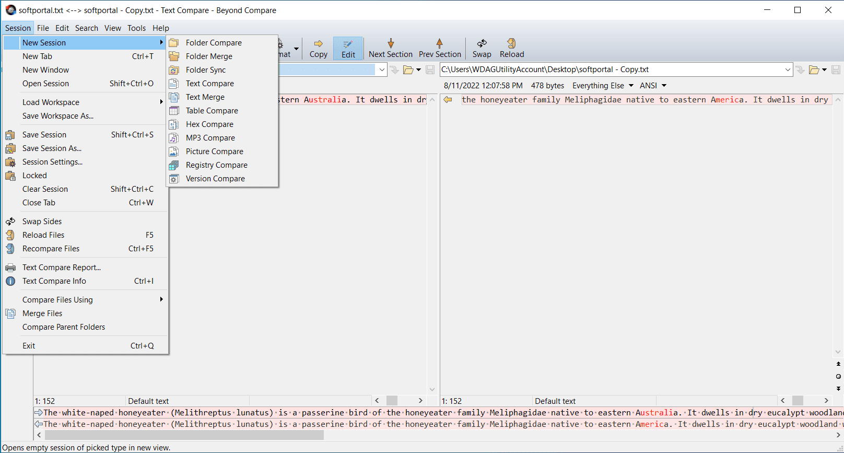This screenshot has height=453, width=844.
Task: Jump to next difference with double-down arrow
Action: tap(838, 389)
